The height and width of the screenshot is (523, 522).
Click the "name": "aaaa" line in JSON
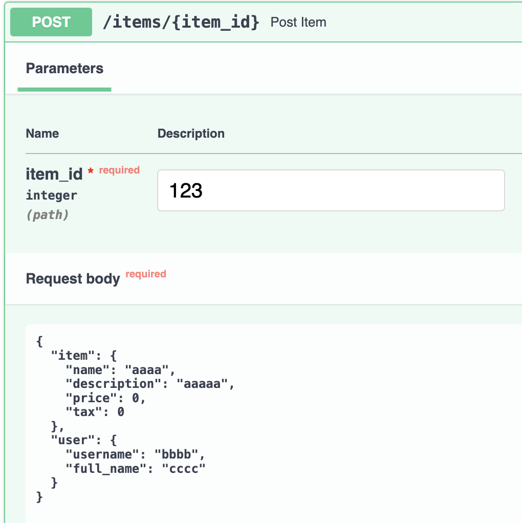coord(121,369)
